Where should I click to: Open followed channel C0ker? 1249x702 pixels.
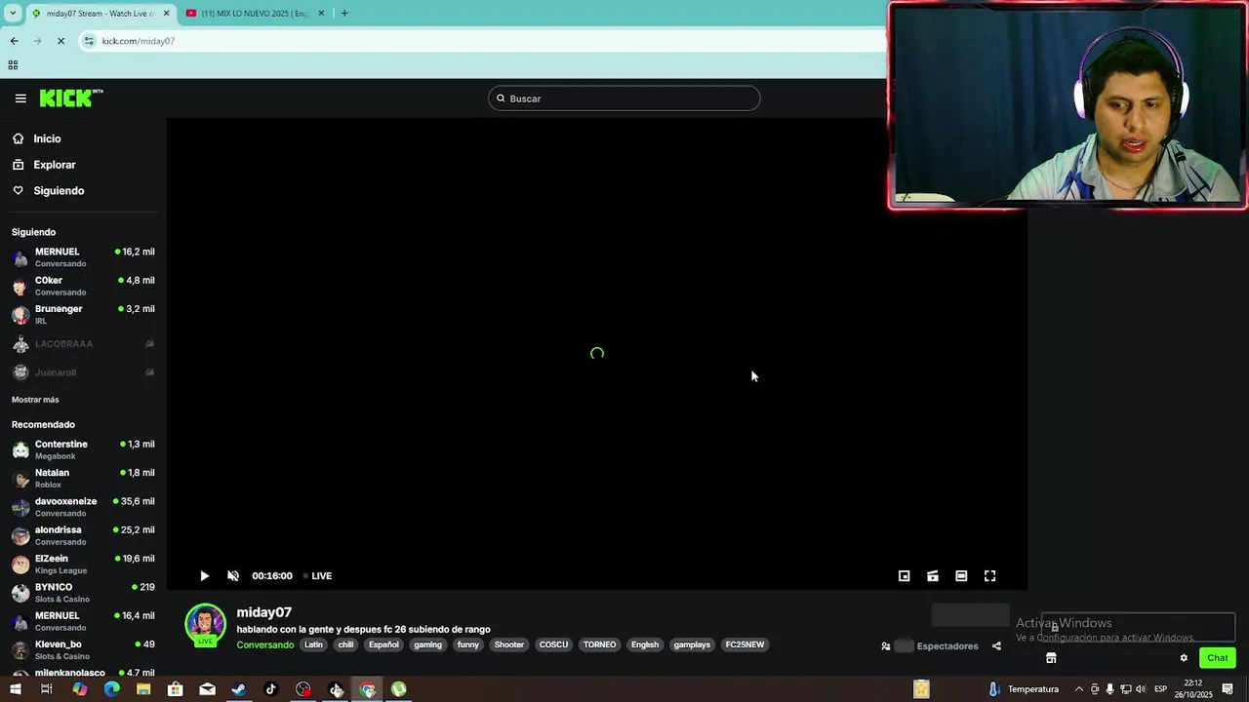[83, 286]
